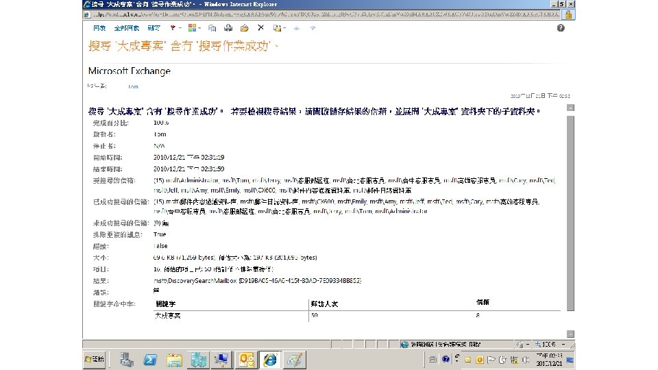Click the keyword column header 關鍵字
This screenshot has width=658, height=370.
[166, 304]
